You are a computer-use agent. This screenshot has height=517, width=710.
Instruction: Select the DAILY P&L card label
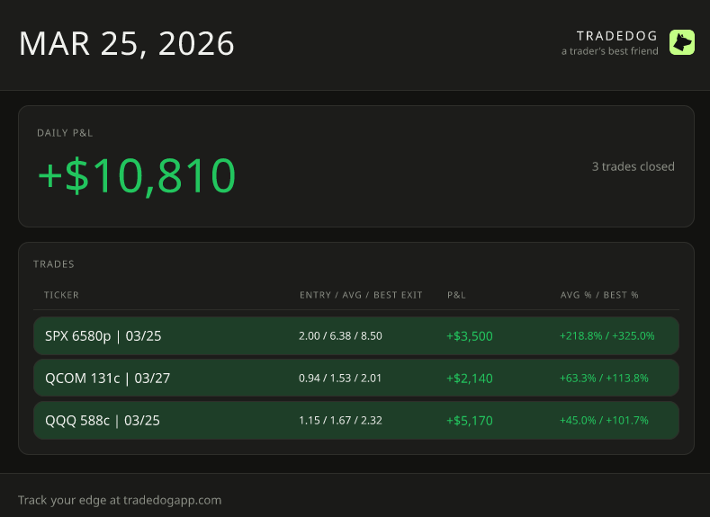point(65,133)
